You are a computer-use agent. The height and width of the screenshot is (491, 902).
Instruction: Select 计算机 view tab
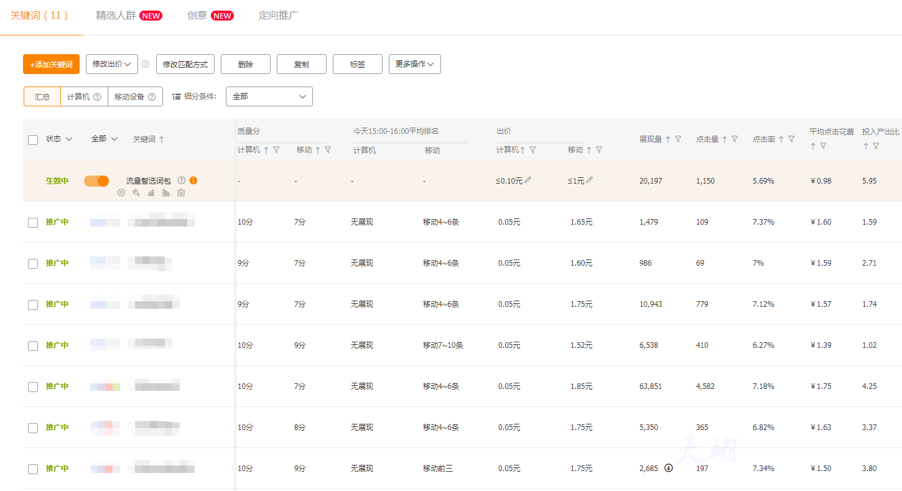(x=84, y=96)
